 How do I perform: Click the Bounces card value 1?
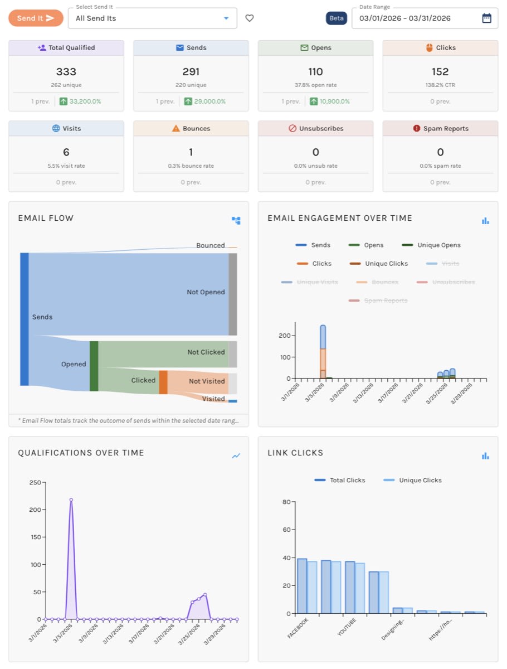(191, 152)
